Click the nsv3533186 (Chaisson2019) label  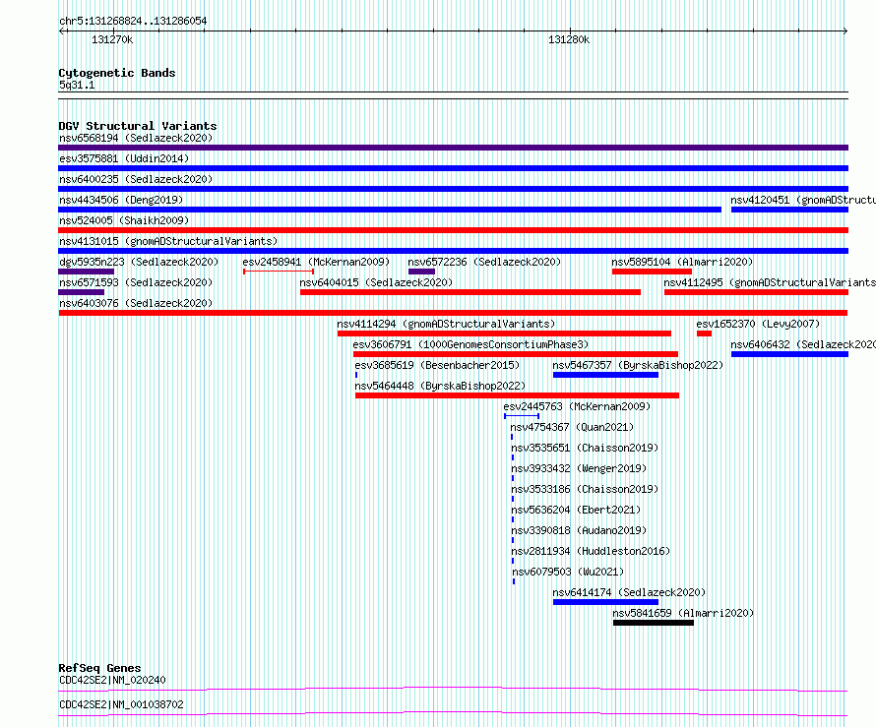click(585, 489)
